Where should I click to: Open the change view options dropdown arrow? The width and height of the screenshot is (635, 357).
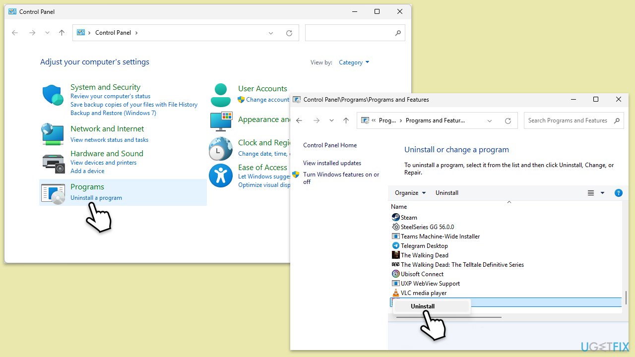click(x=603, y=193)
